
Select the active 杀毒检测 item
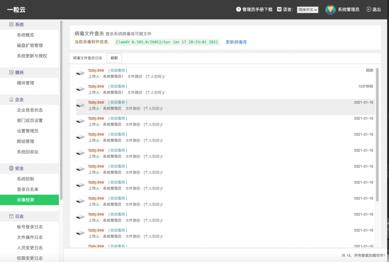click(29, 200)
